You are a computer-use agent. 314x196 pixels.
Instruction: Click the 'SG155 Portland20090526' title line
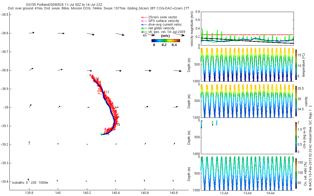click(65, 5)
